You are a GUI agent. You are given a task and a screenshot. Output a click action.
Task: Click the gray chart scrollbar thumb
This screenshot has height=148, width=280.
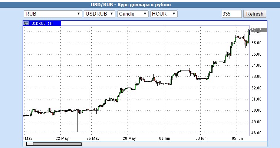[57, 144]
